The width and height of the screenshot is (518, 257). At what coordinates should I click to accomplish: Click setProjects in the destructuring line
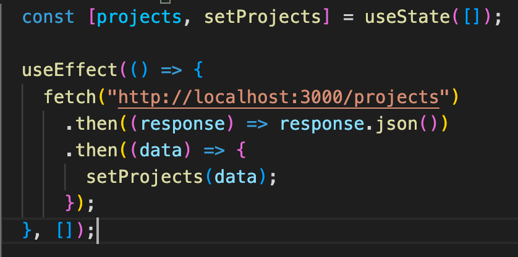(x=262, y=17)
